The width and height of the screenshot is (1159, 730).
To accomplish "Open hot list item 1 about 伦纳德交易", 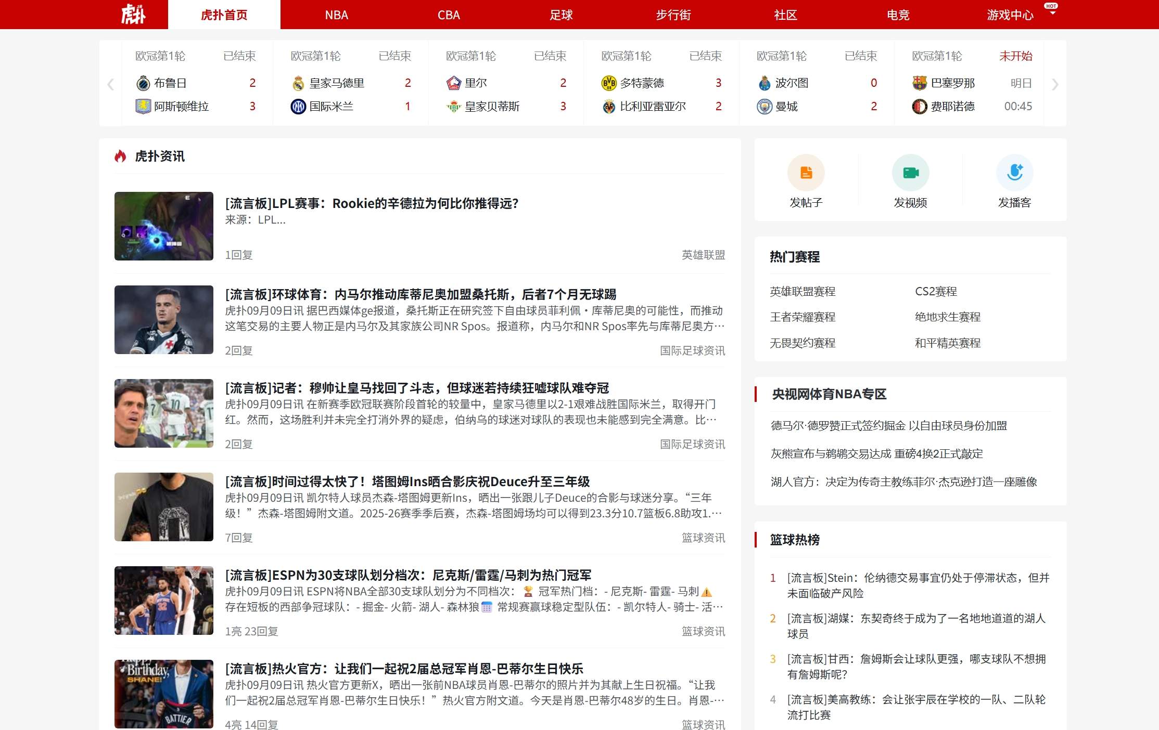I will (x=918, y=585).
